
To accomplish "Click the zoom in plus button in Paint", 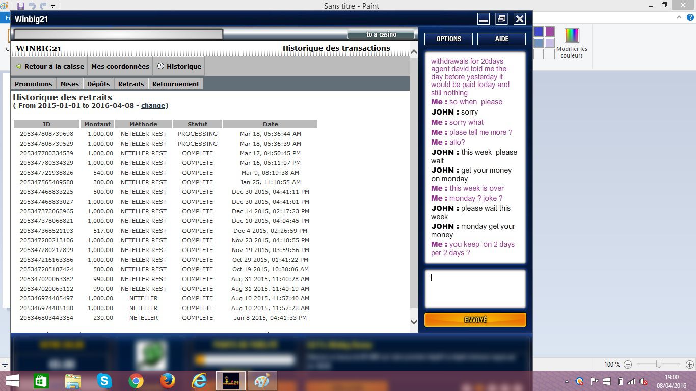I will tap(689, 365).
